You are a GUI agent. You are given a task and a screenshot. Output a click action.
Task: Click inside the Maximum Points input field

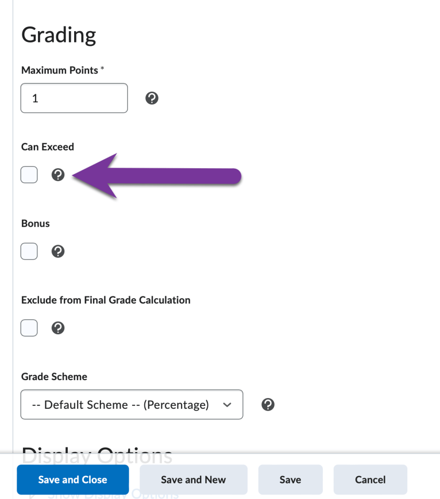tap(74, 98)
